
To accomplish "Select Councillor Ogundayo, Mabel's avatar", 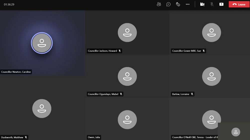I will pos(127,76).
